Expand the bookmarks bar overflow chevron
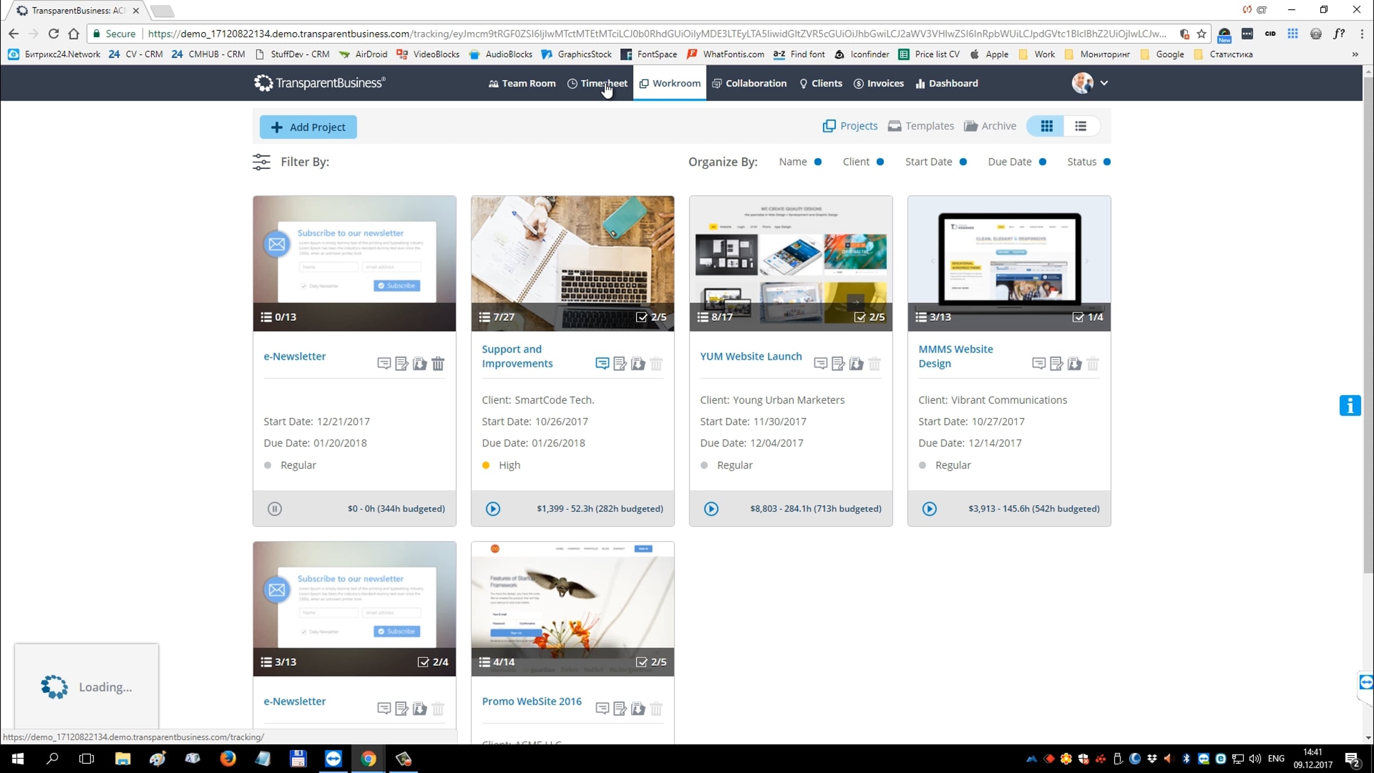 [1355, 54]
